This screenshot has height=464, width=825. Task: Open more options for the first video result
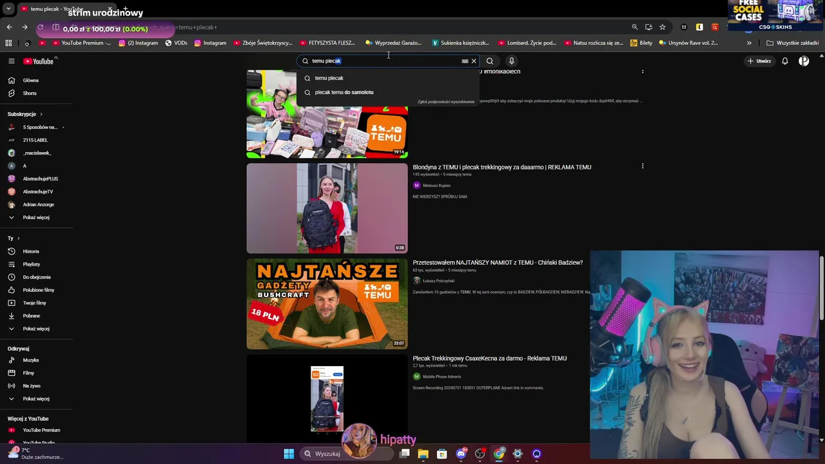643,72
